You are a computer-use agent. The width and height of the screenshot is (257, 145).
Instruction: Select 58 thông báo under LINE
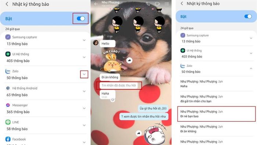(x=17, y=129)
